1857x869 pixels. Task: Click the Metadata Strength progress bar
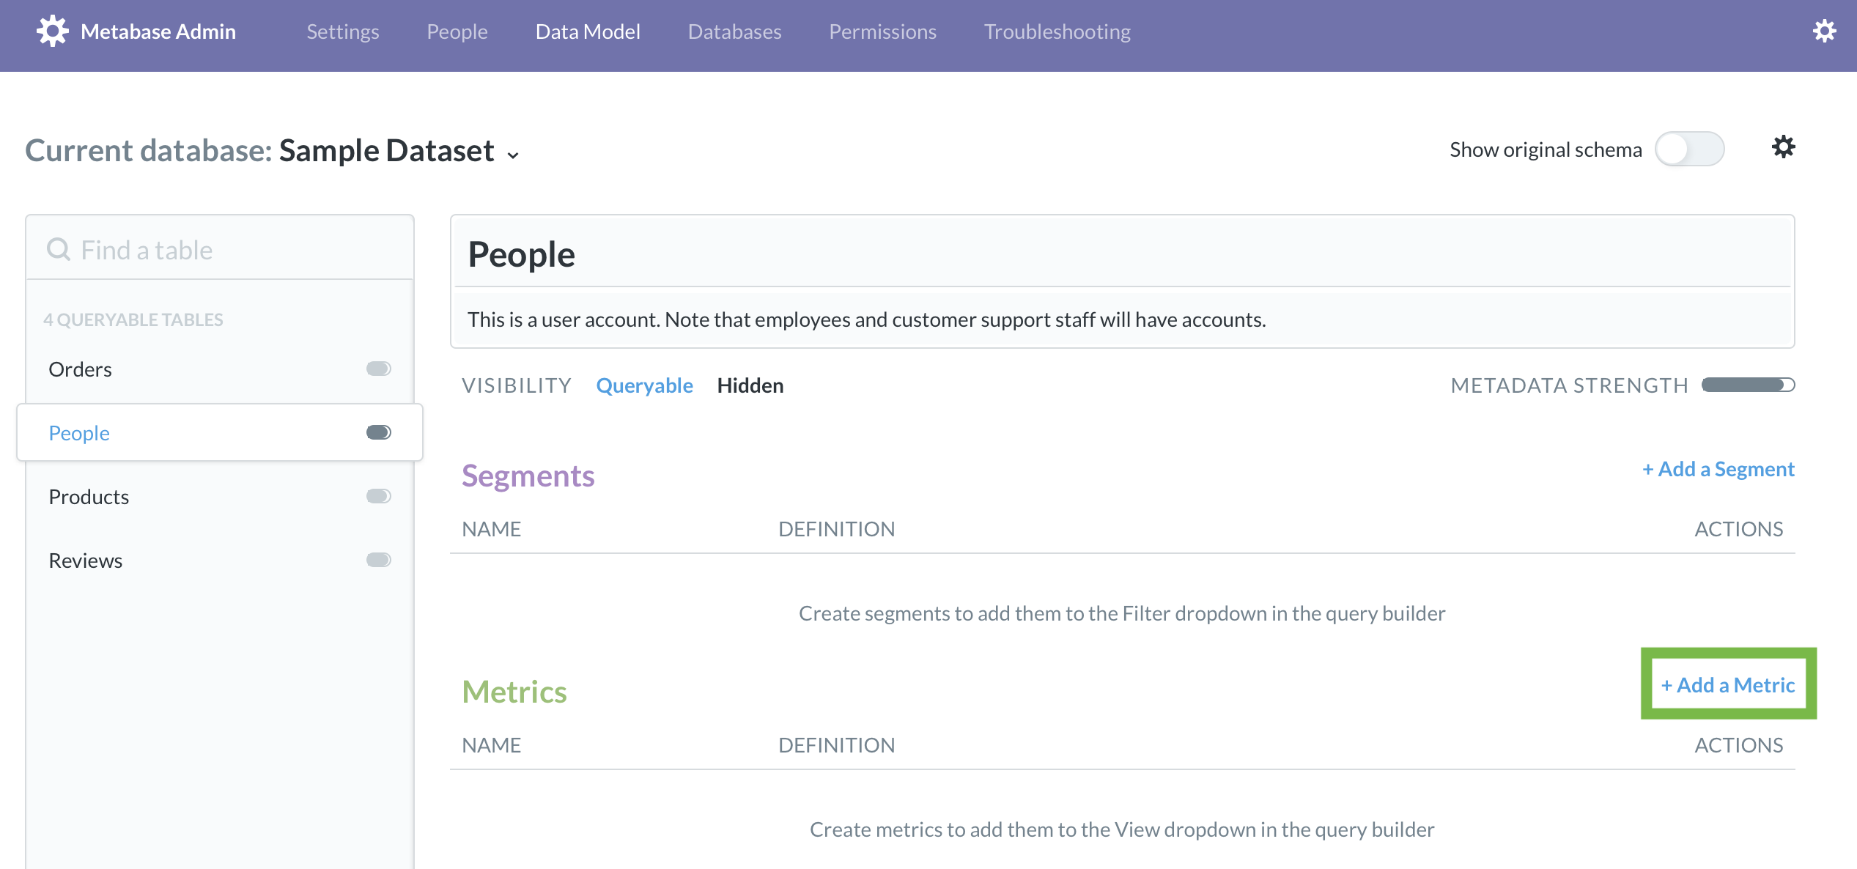click(x=1748, y=385)
